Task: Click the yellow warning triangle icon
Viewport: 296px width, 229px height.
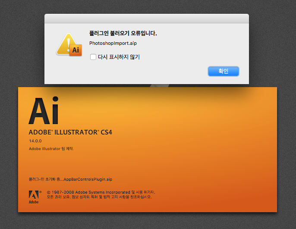Action: pyautogui.click(x=66, y=43)
